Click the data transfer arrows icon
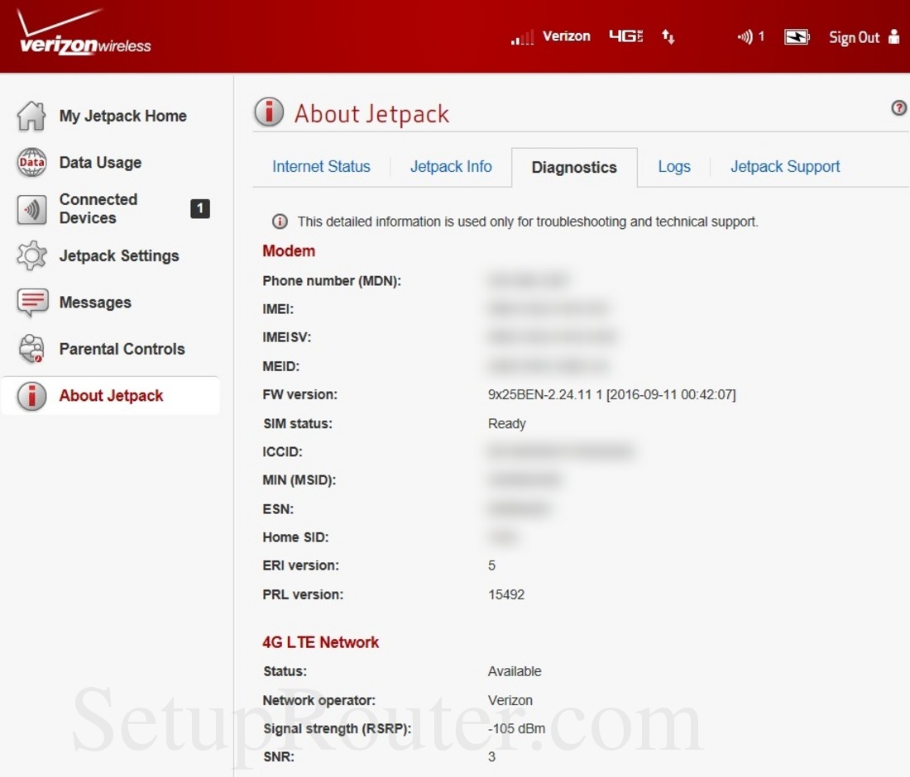This screenshot has width=910, height=777. tap(668, 36)
